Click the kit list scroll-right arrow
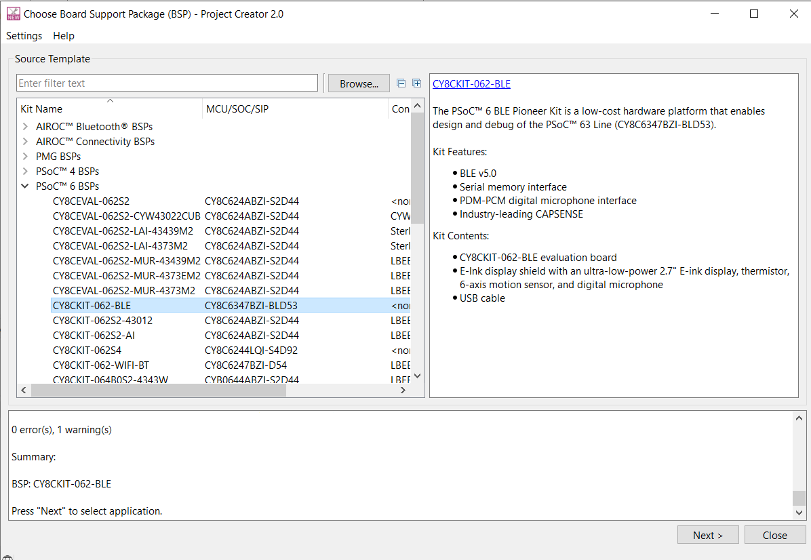Image resolution: width=811 pixels, height=560 pixels. 403,391
